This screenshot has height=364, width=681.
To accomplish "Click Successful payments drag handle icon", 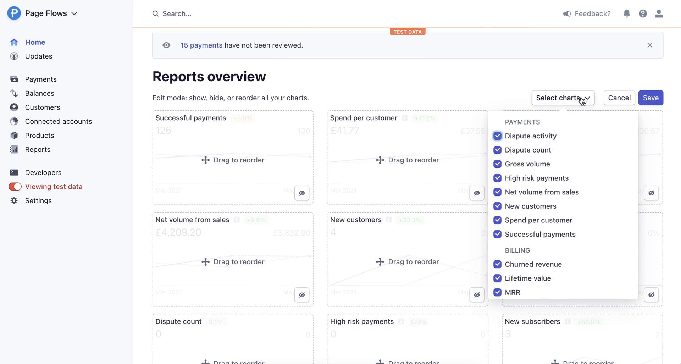I will click(205, 160).
